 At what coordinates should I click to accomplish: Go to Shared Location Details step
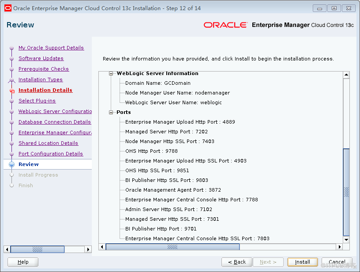[x=48, y=143]
